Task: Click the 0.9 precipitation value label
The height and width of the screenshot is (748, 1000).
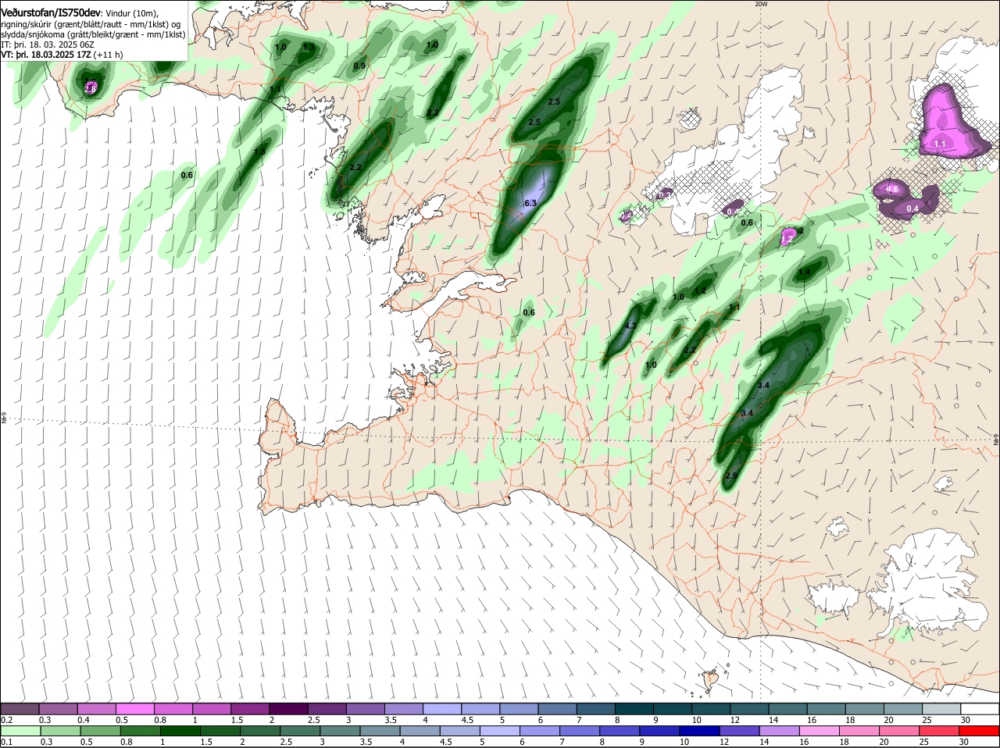Action: point(359,66)
